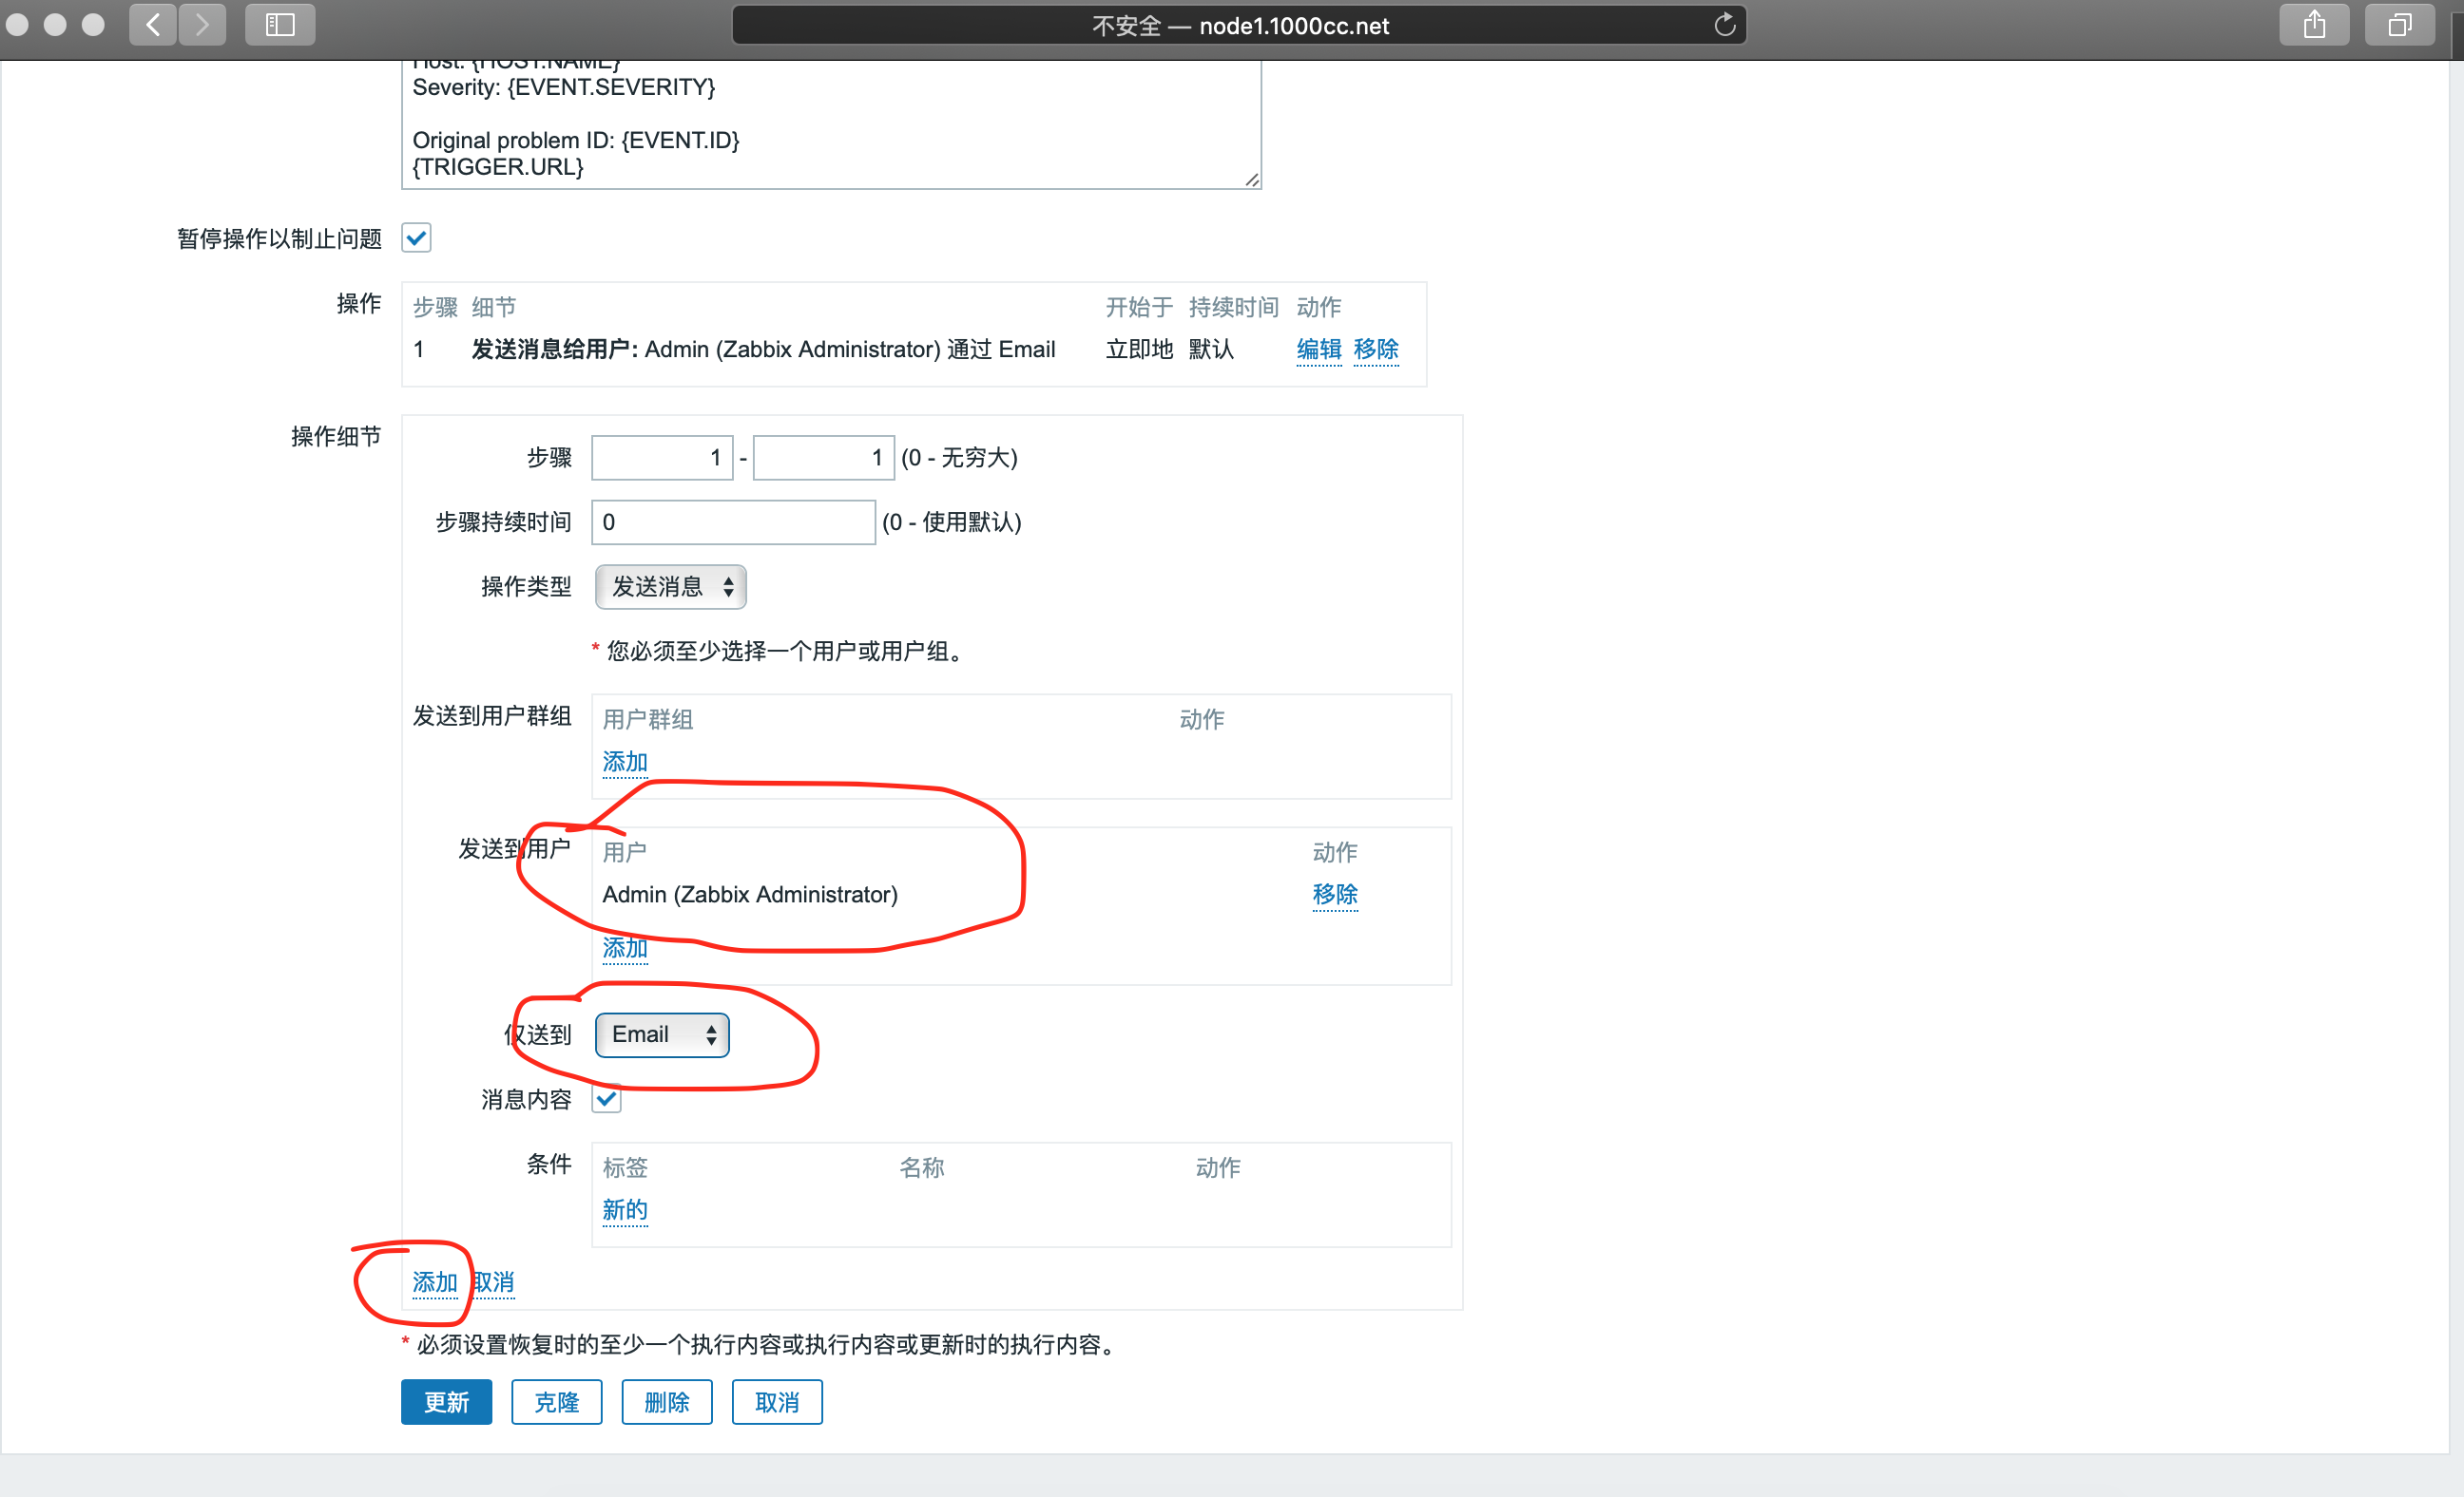Show tab overview icon
This screenshot has height=1497, width=2464.
2398,24
